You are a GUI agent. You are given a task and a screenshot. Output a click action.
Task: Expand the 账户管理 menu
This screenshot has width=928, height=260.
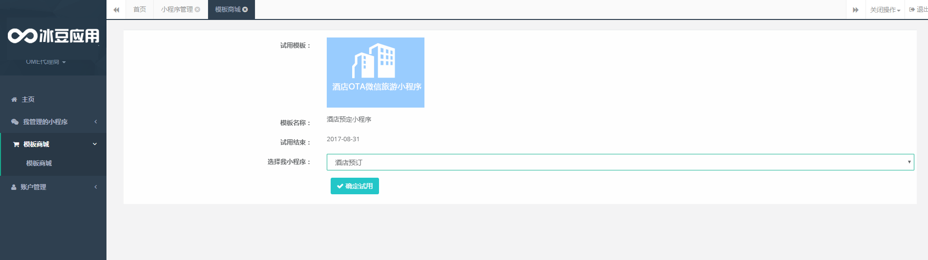pyautogui.click(x=53, y=187)
